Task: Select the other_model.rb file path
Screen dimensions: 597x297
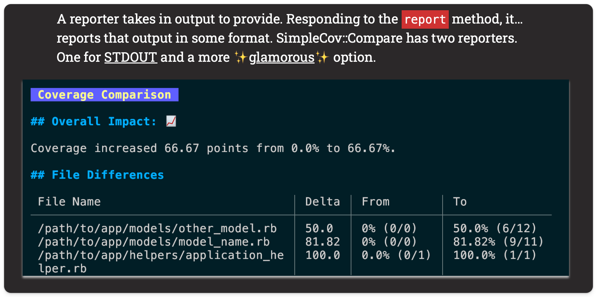Action: tap(157, 228)
